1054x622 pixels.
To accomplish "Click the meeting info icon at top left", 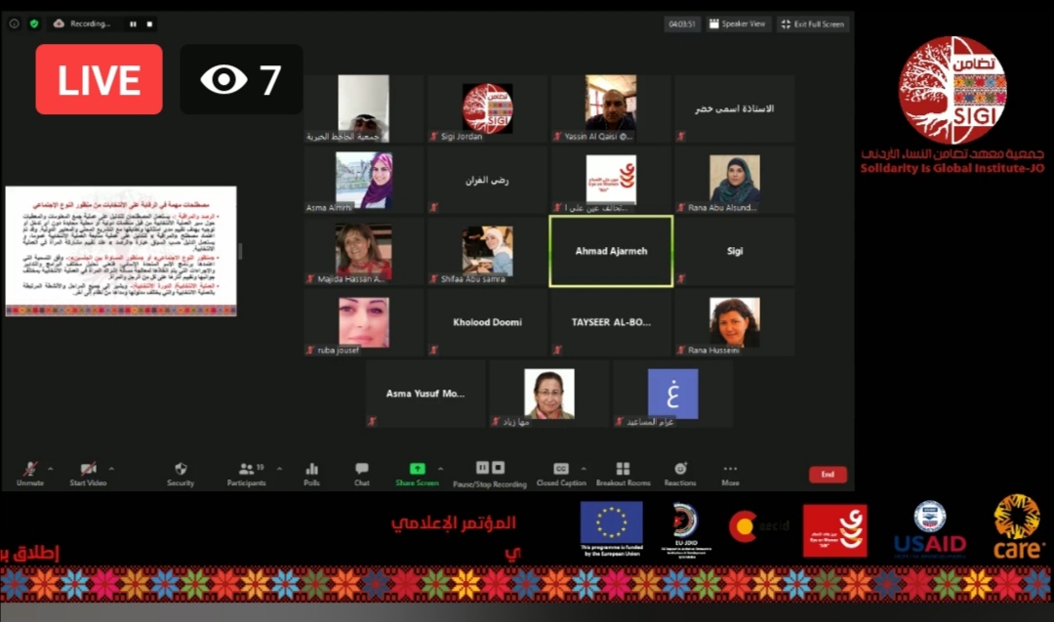I will pos(15,23).
